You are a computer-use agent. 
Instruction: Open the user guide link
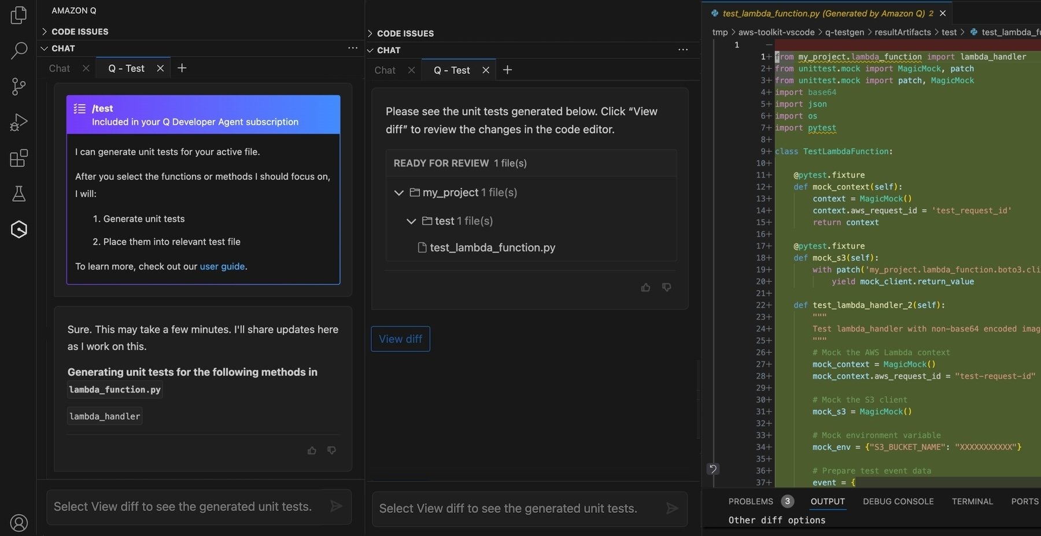[x=223, y=267]
